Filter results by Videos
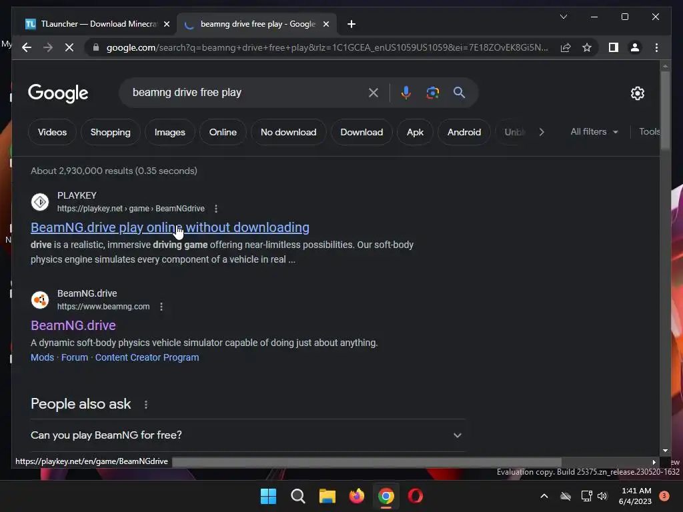This screenshot has height=512, width=683. tap(52, 133)
